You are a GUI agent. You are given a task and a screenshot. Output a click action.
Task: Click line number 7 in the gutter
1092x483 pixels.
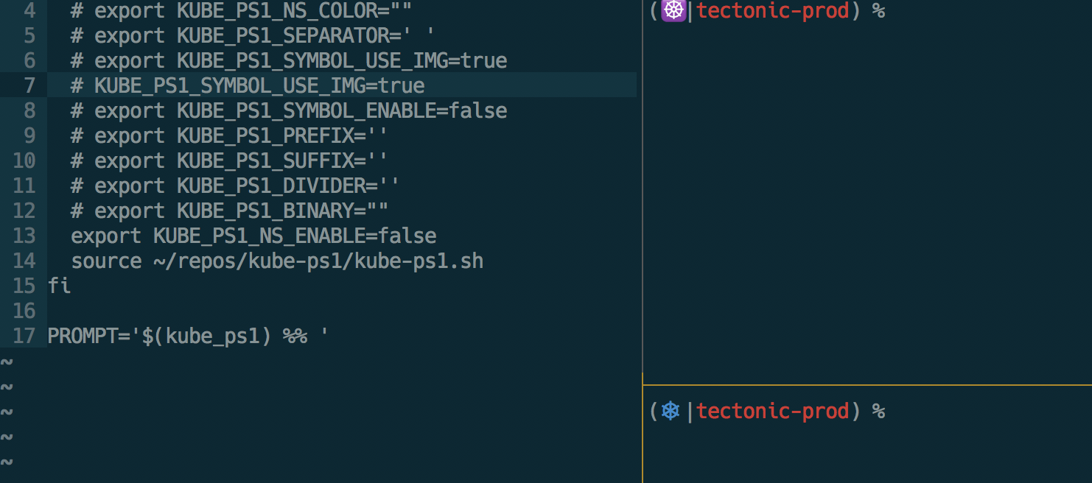click(x=29, y=85)
